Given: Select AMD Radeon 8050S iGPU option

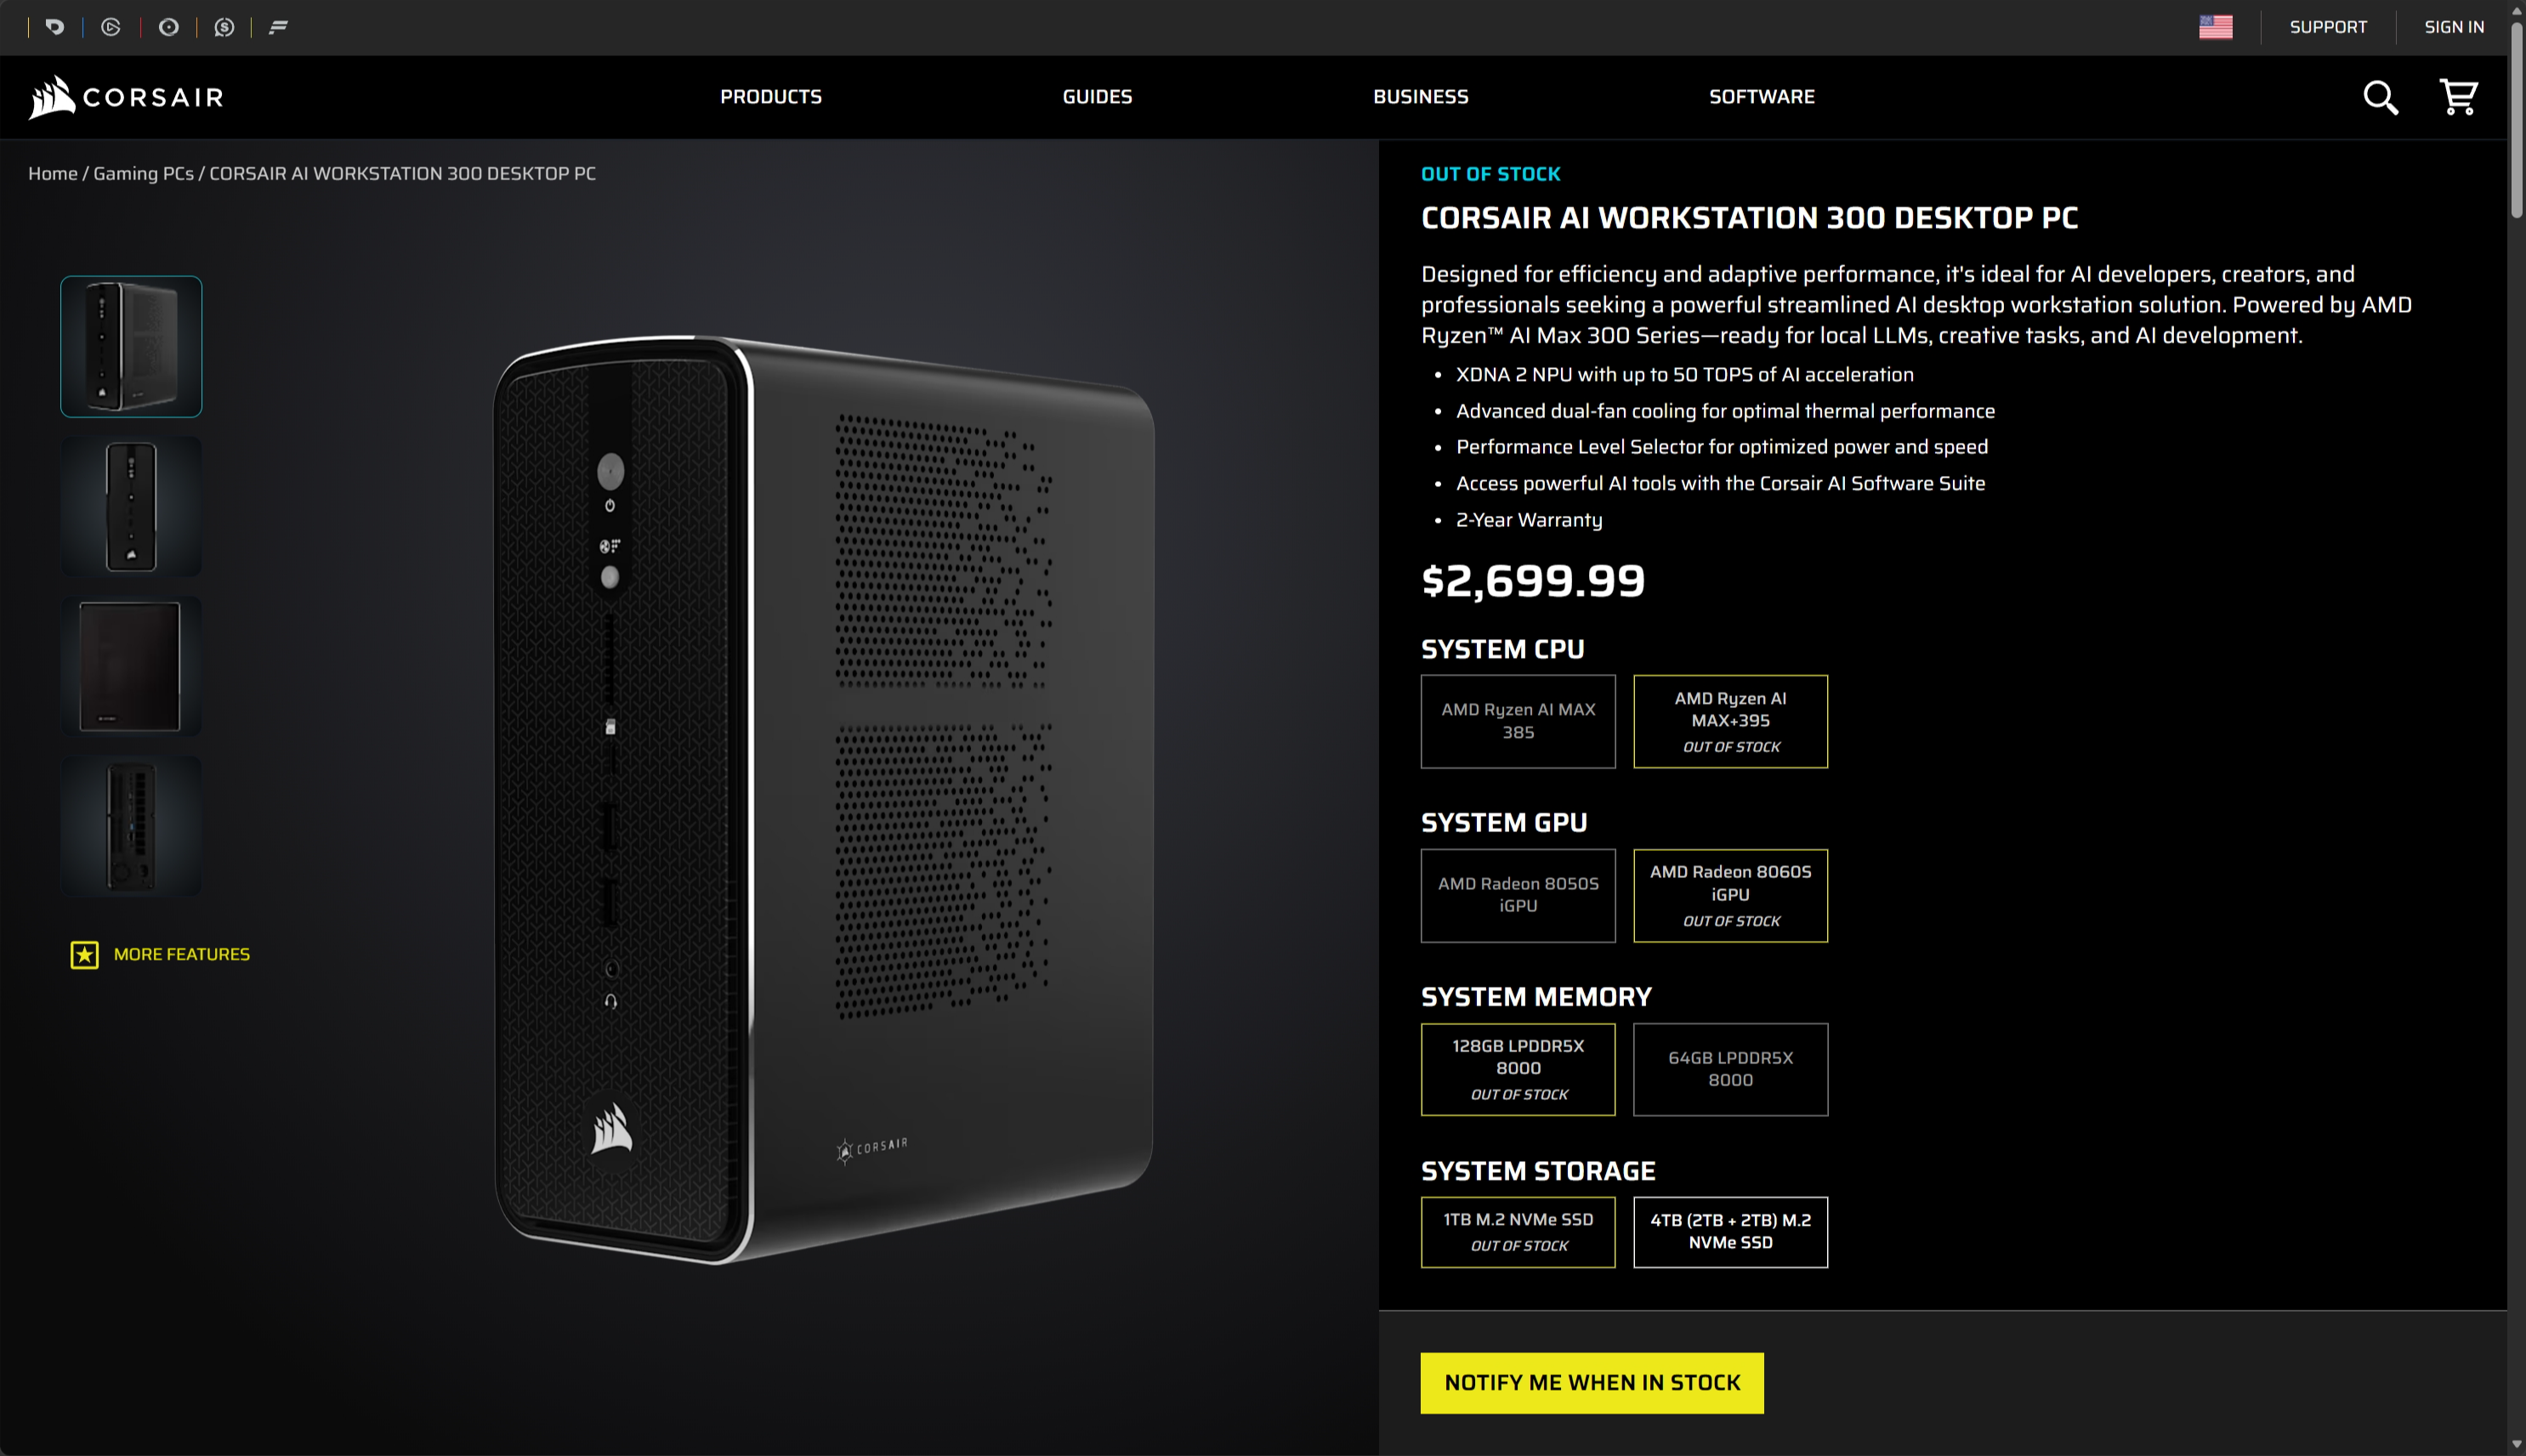Looking at the screenshot, I should pos(1517,895).
